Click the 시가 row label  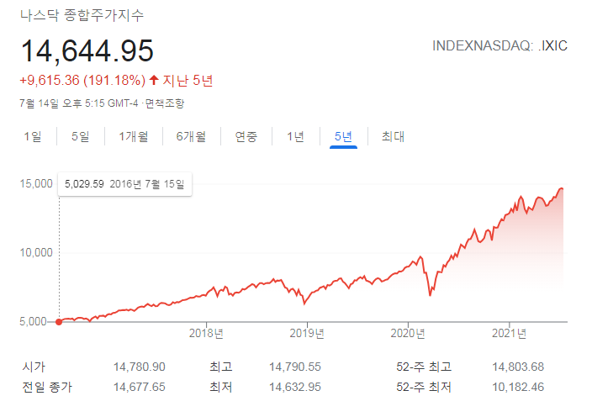34,367
